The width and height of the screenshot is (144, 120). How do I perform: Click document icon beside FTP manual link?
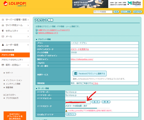tap(37, 30)
